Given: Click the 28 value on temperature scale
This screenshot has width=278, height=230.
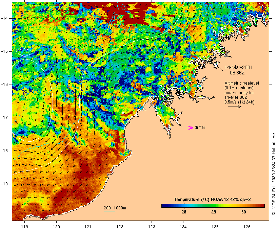Looking at the screenshot, I should tap(184, 212).
